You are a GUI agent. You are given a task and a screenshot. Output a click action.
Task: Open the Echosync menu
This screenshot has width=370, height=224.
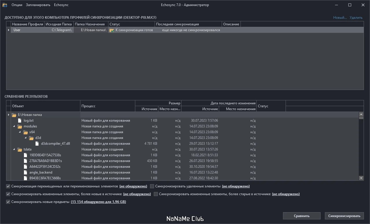pos(61,5)
